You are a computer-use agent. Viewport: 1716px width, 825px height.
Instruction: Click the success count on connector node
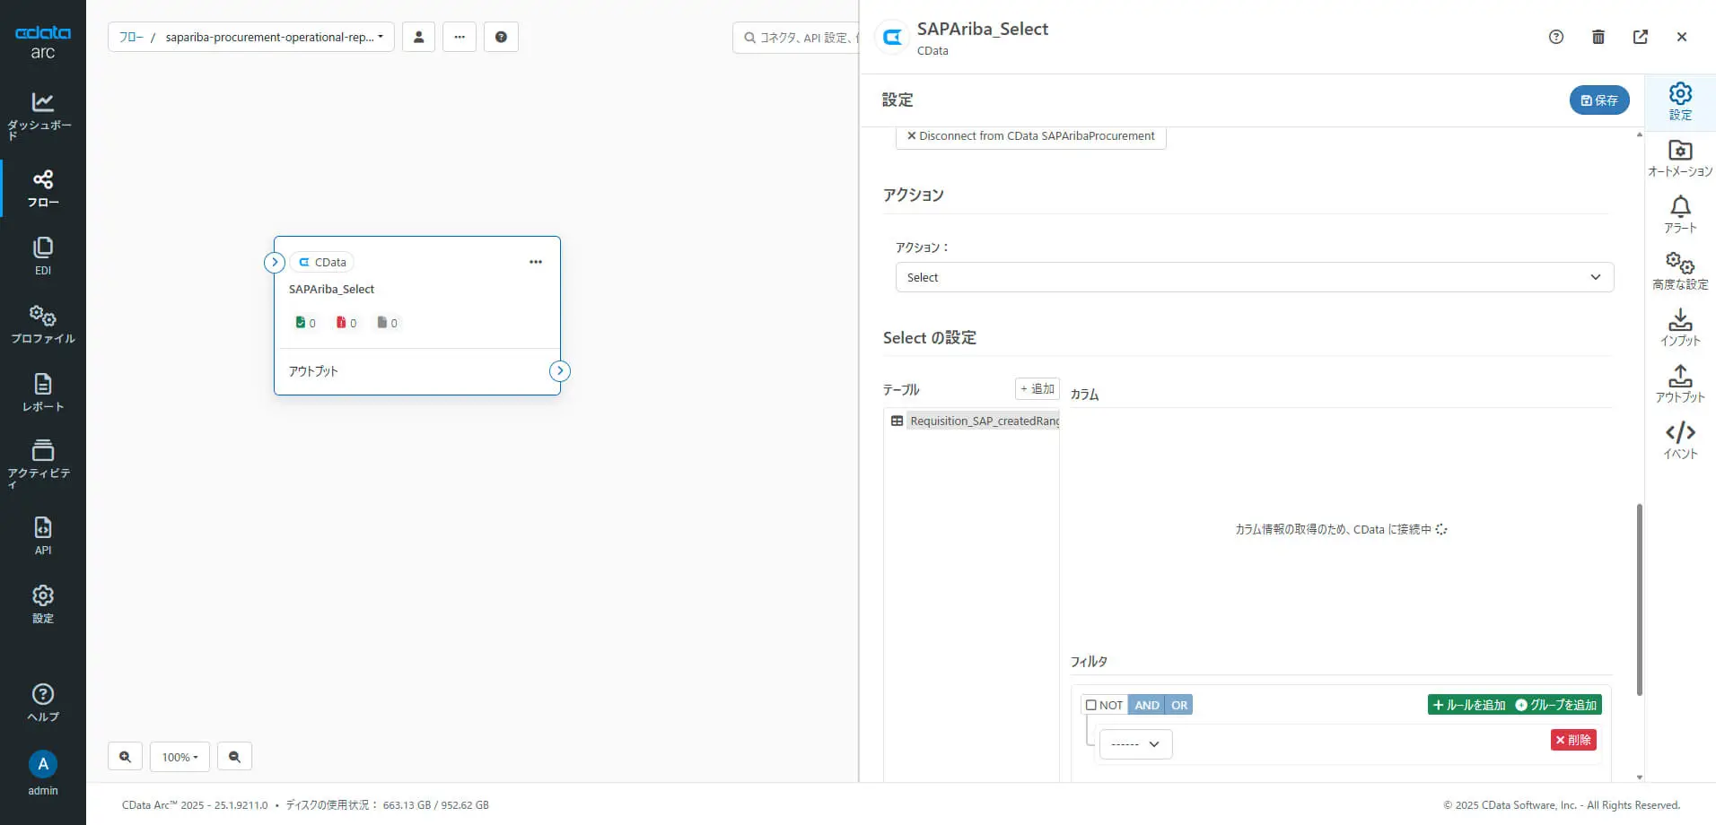tap(306, 323)
